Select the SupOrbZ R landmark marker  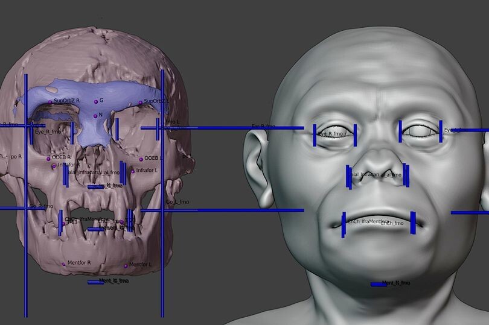tap(51, 101)
